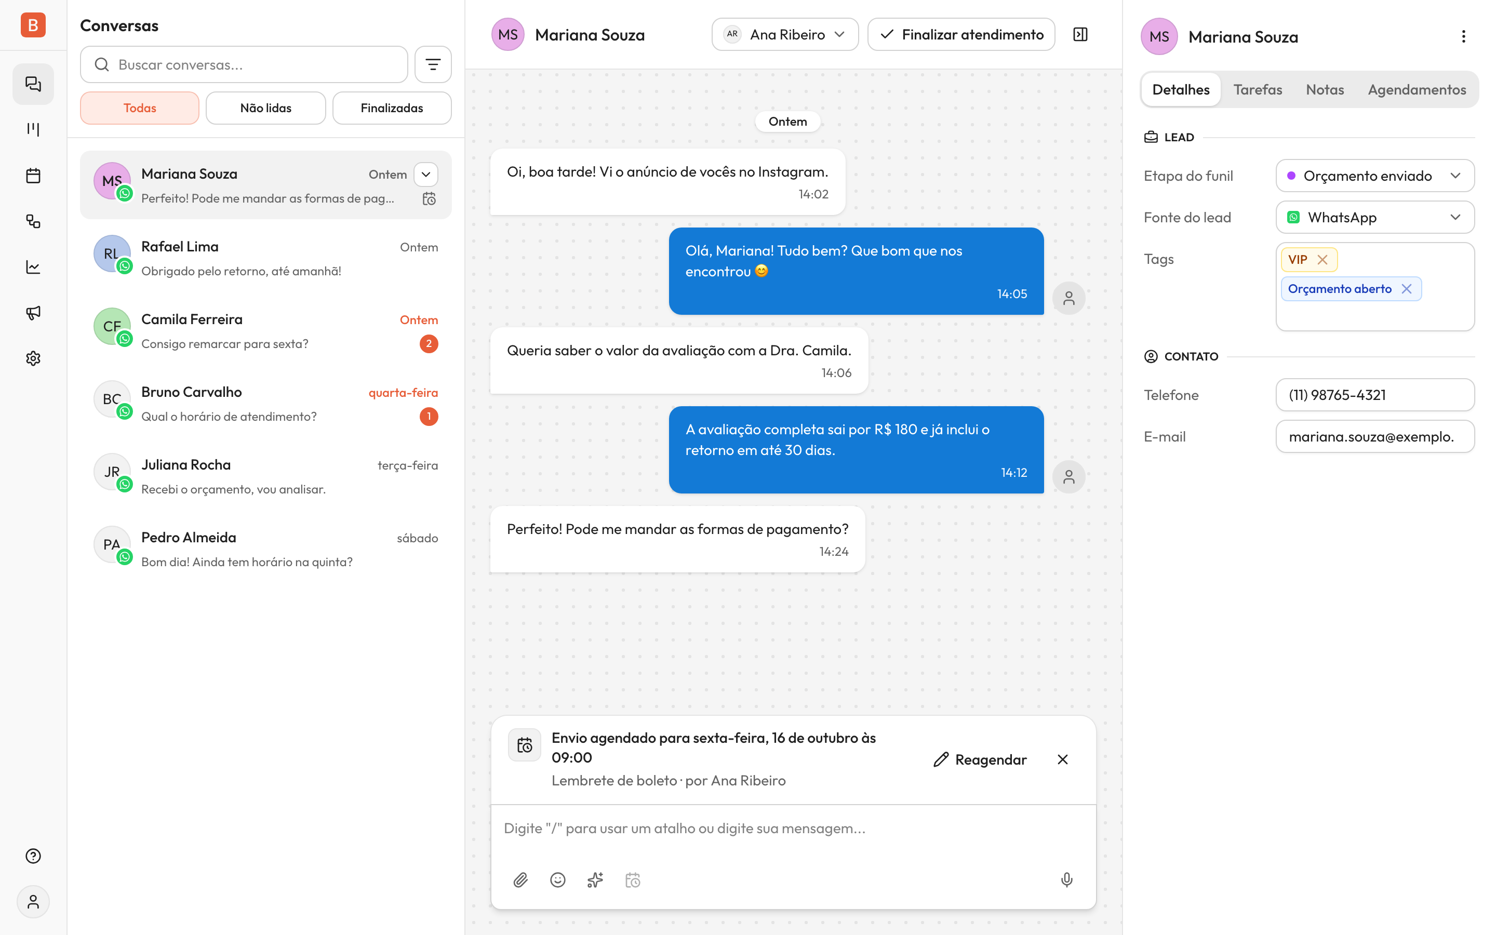
Task: Click the AI sparkle assistant icon
Action: point(595,879)
